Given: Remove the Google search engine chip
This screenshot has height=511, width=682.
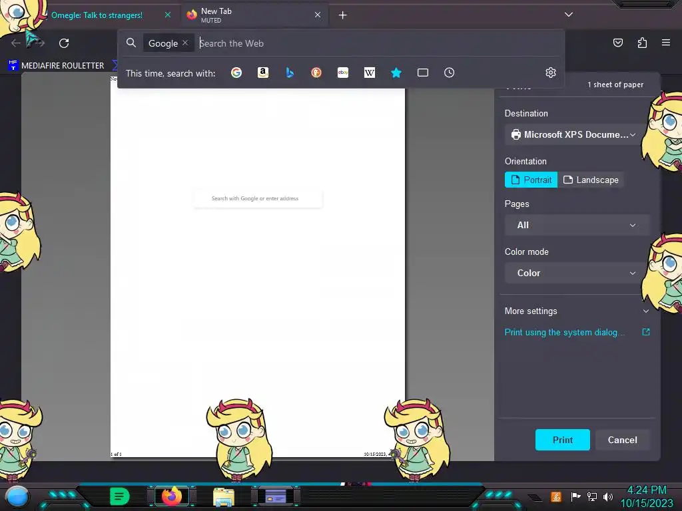Looking at the screenshot, I should point(185,43).
